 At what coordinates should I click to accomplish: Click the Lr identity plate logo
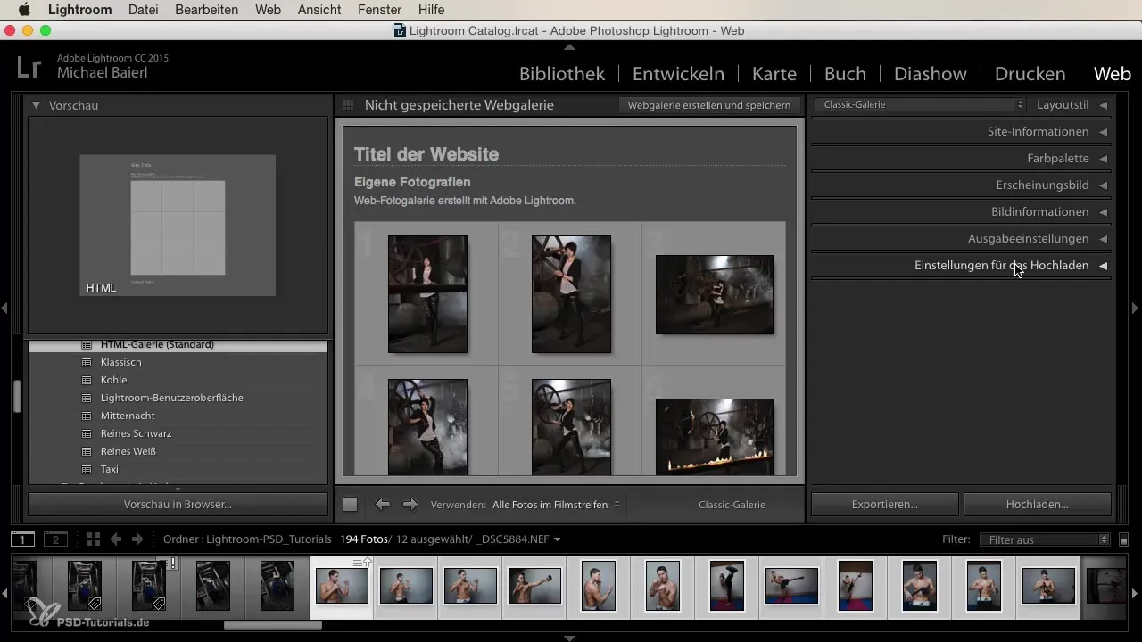[x=29, y=66]
